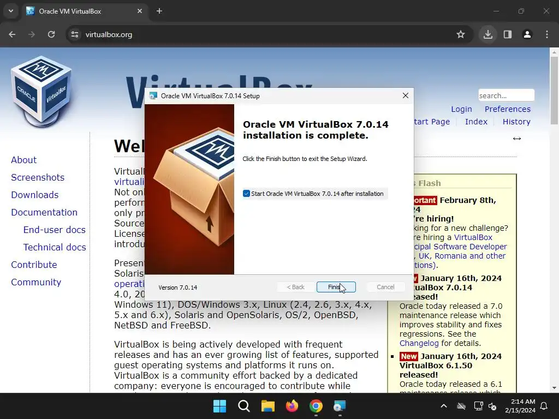
Task: Click the VirtualBox cube logo on the page
Action: 41,92
